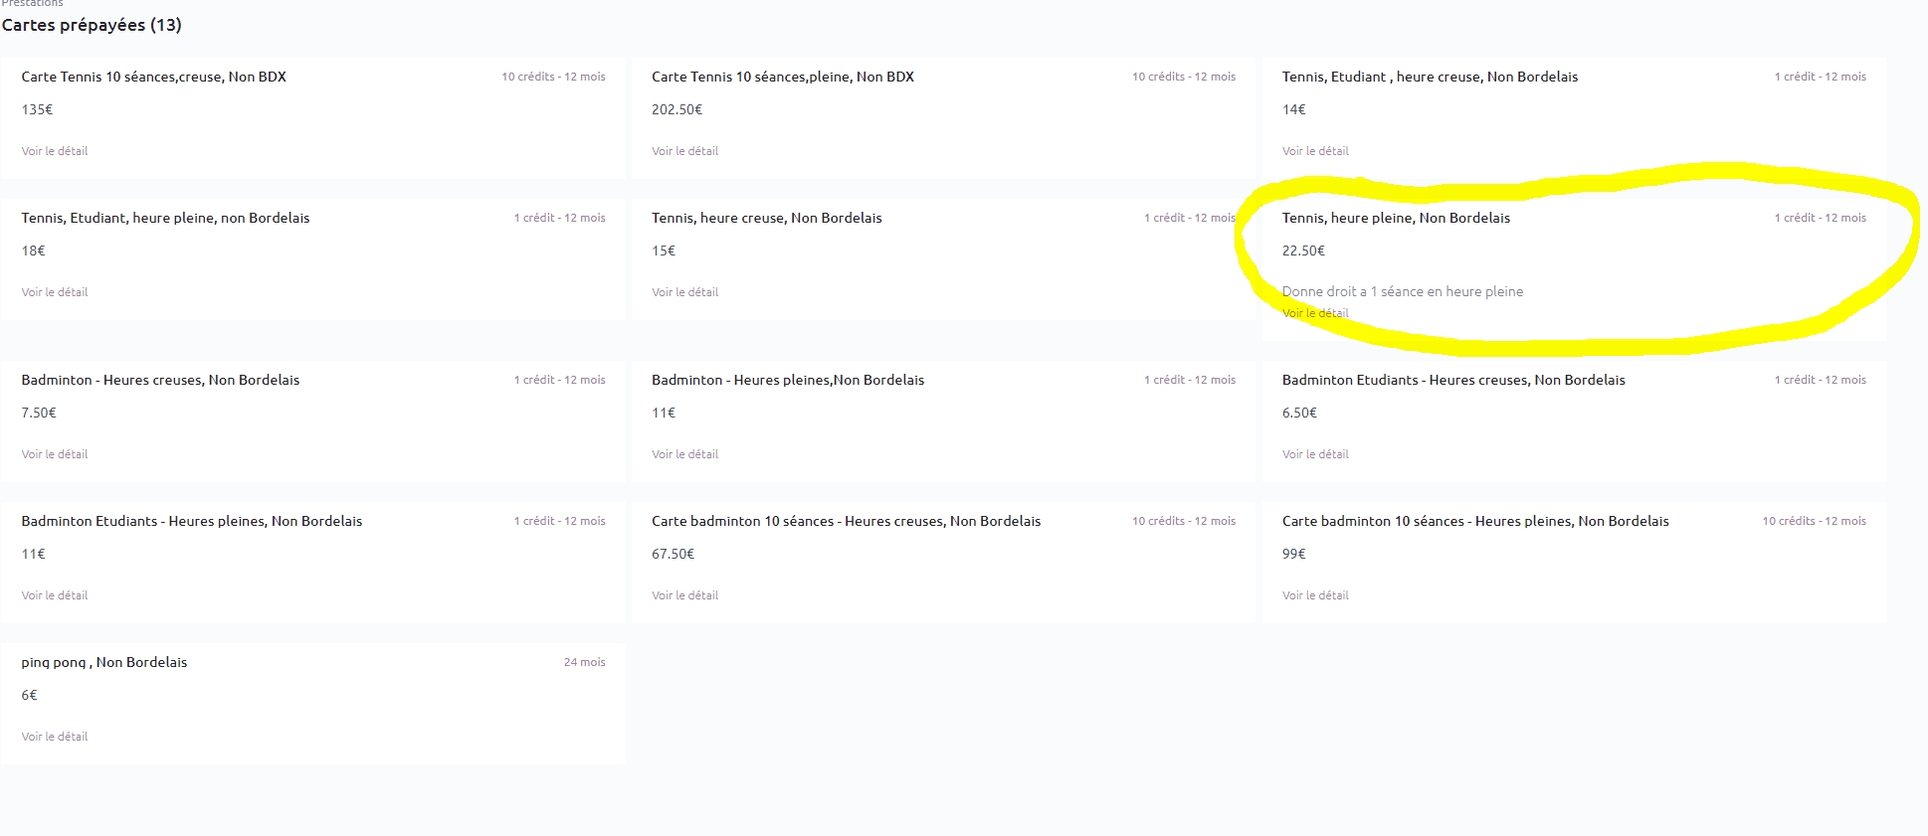The image size is (1928, 836).
Task: Select Tennis, heure pleine, Non Bordelais title
Action: (x=1396, y=218)
